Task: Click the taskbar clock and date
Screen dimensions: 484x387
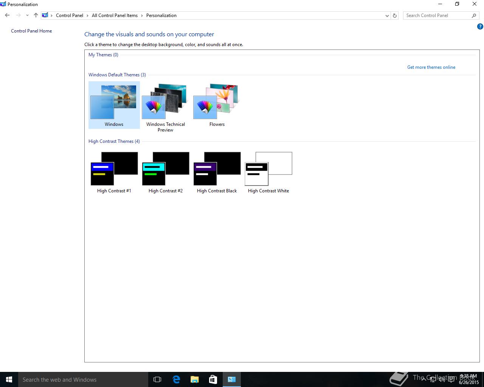Action: (468, 379)
